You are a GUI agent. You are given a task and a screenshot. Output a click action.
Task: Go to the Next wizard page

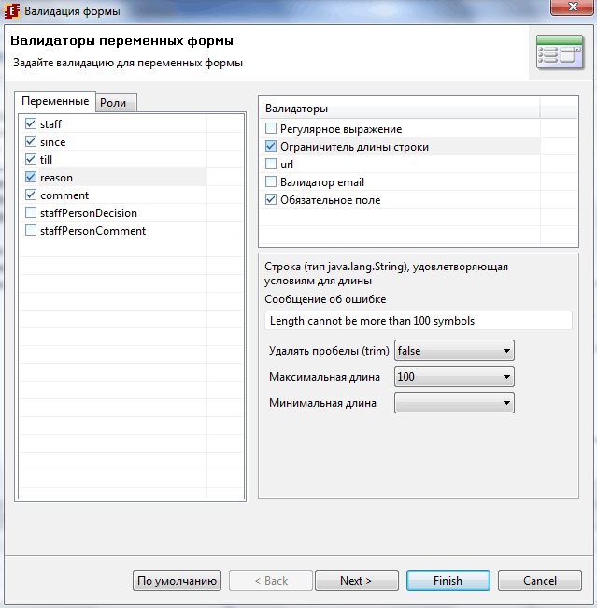click(x=356, y=581)
